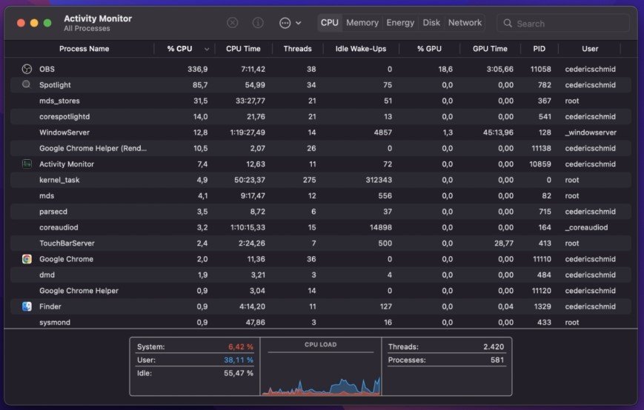Click TouchBarServer GPU time 28,77
This screenshot has height=410, width=644.
coord(504,243)
